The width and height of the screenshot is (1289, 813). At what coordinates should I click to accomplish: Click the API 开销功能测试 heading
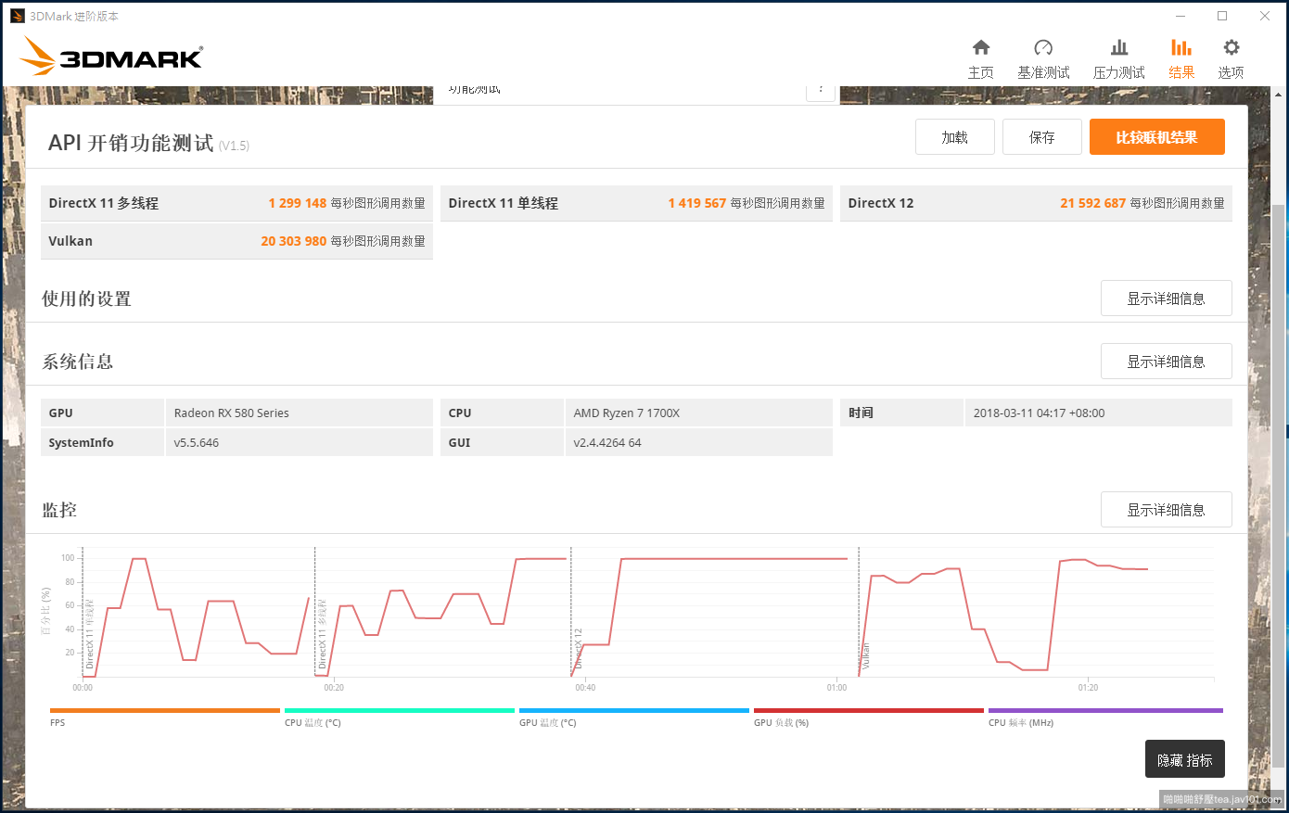(131, 143)
